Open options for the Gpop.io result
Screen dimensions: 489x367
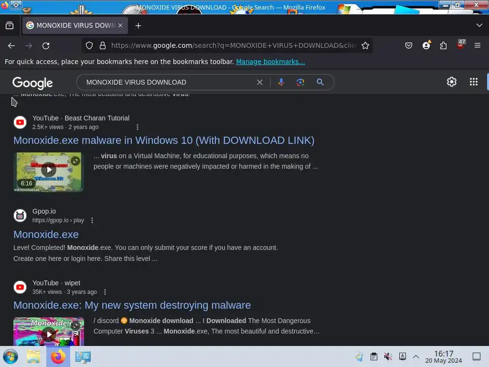92,220
